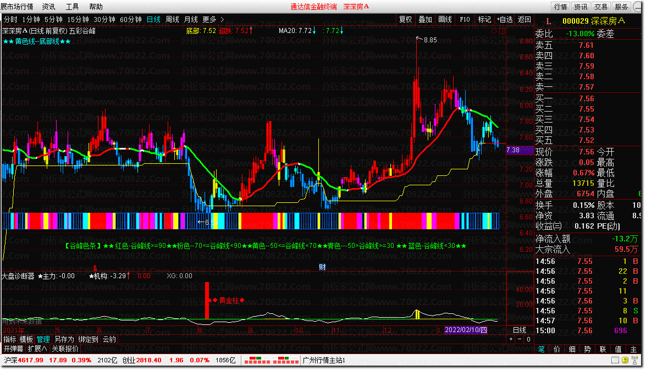Screen dimensions: 646x370
Task: Select the 分时 period
Action: [10, 19]
